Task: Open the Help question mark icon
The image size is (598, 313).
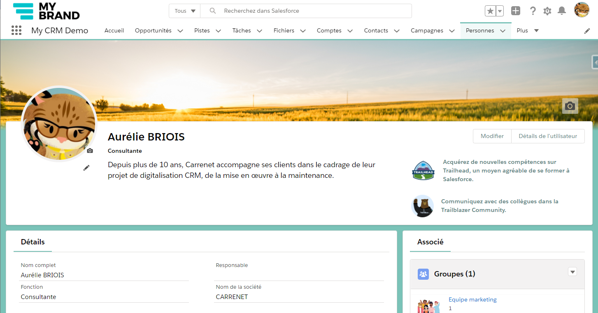Action: (533, 11)
